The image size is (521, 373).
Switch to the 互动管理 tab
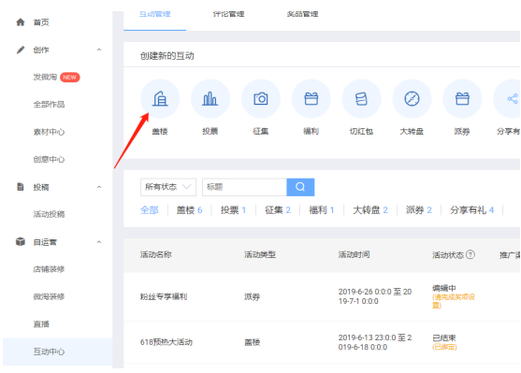pos(155,14)
